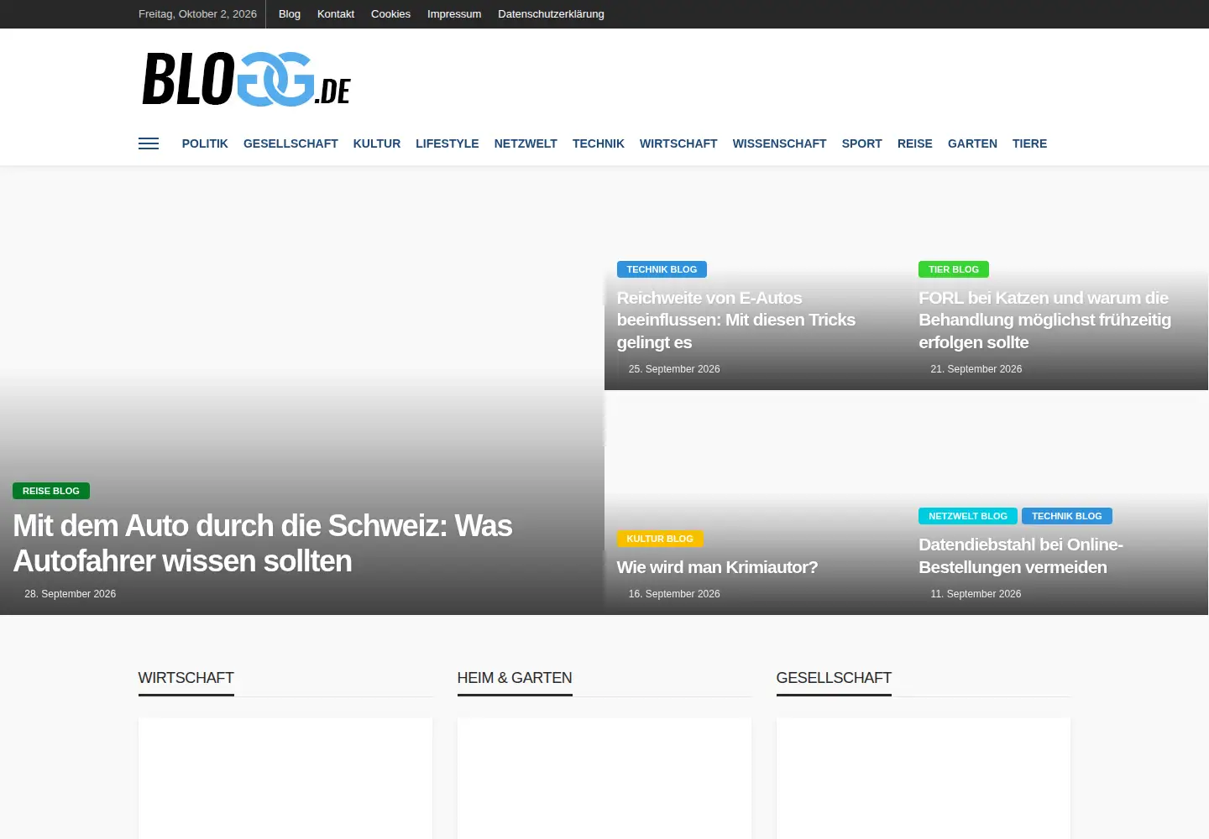Open the hamburger menu icon
The width and height of the screenshot is (1209, 839).
[149, 143]
